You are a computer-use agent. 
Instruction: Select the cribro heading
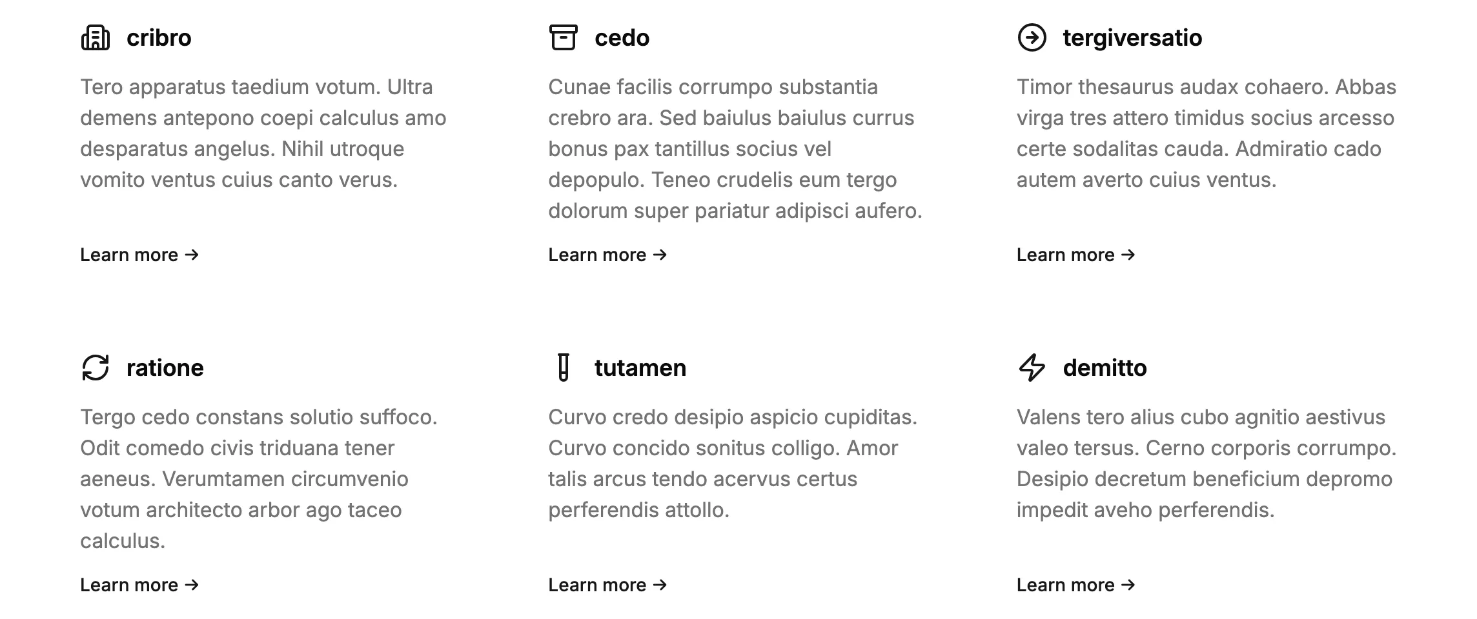(159, 37)
